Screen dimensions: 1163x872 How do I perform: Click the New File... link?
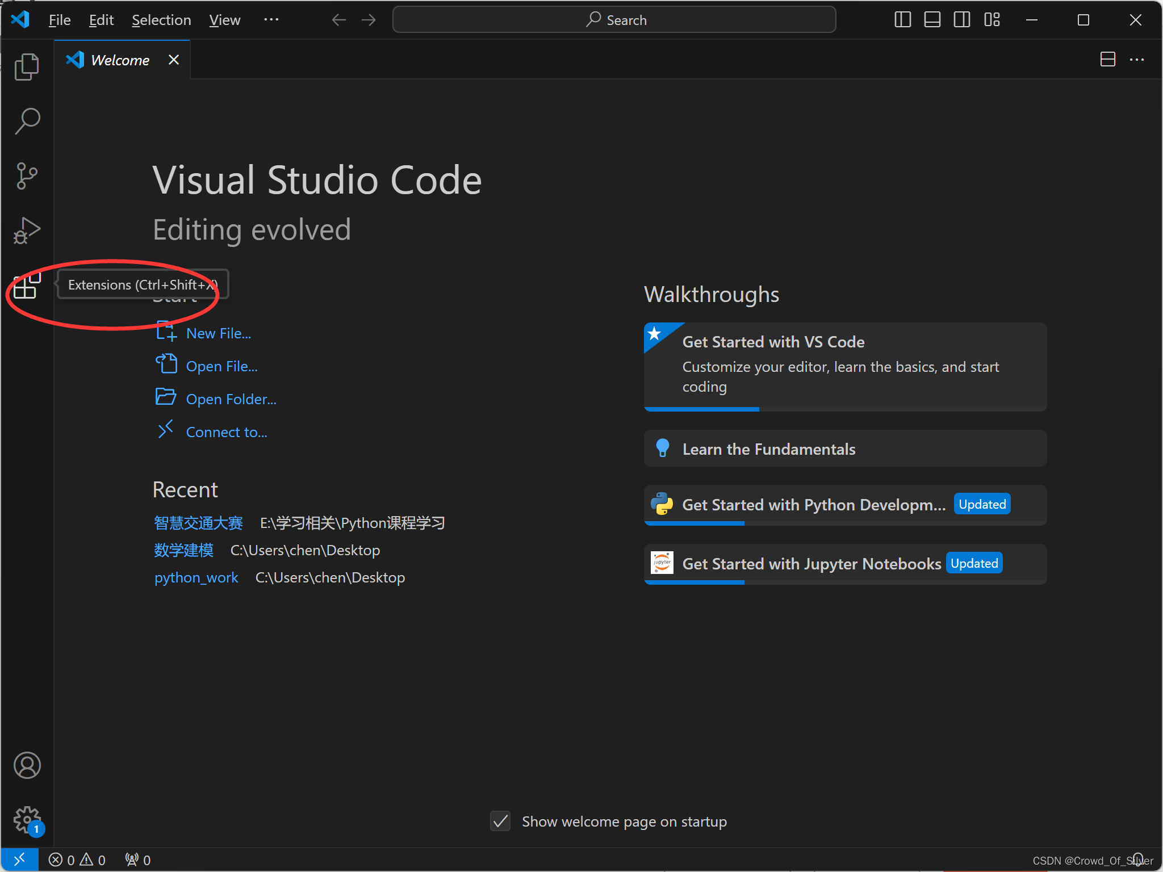pyautogui.click(x=219, y=333)
